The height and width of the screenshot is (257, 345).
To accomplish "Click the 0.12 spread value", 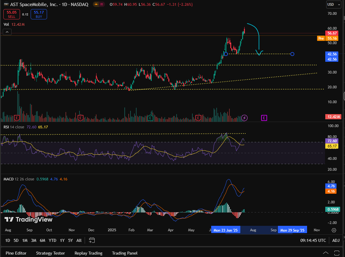I will 25,15.
